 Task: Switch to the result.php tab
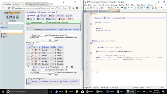(x=114, y=11)
